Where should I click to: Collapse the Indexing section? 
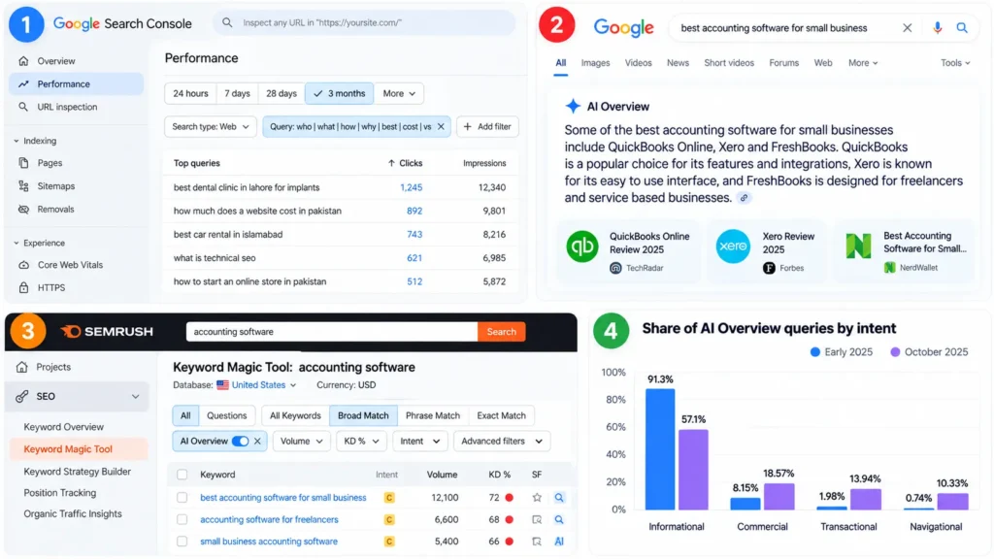pyautogui.click(x=35, y=141)
